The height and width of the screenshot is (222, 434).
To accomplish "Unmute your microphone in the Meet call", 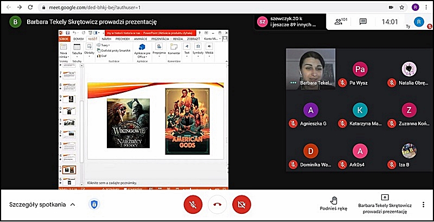I will coord(193,205).
